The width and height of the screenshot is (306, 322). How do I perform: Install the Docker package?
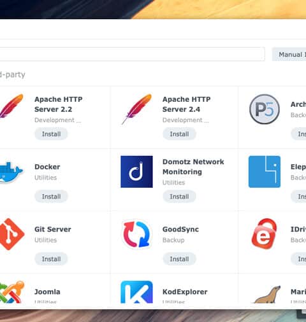pyautogui.click(x=51, y=197)
